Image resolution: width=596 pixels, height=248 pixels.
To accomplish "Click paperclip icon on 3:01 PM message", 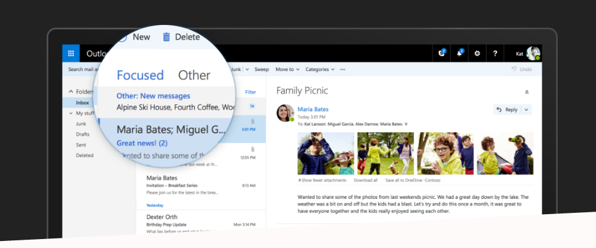I will click(252, 121).
